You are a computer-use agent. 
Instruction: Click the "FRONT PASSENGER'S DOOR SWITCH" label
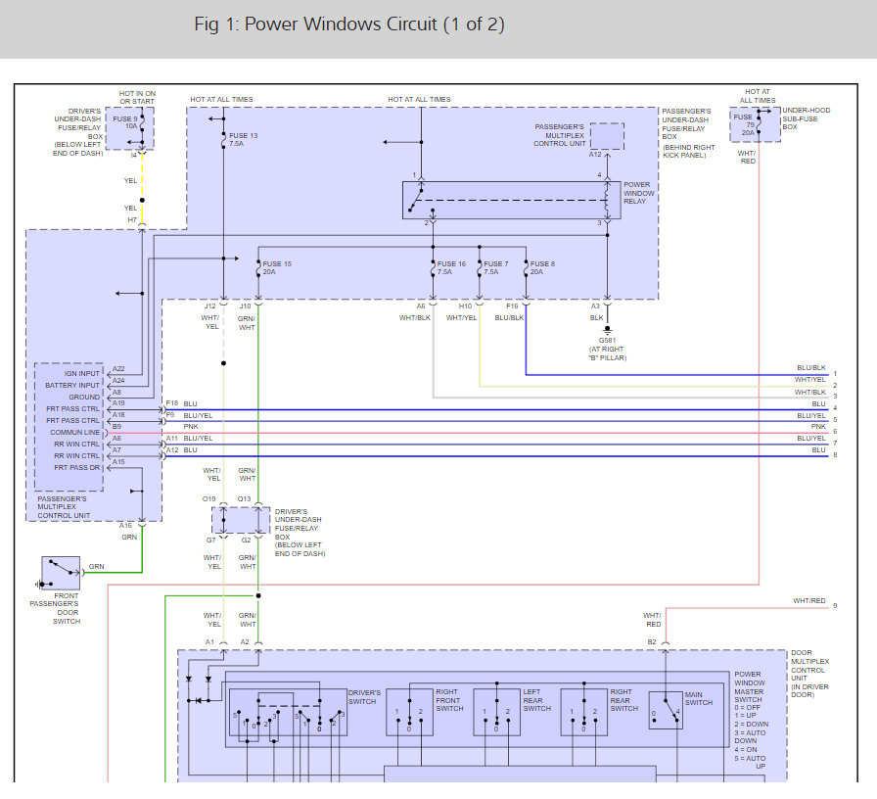(55, 608)
